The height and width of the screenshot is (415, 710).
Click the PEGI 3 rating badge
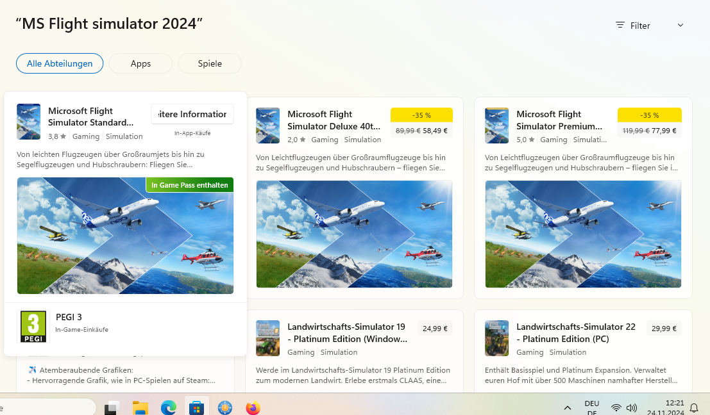(x=33, y=327)
